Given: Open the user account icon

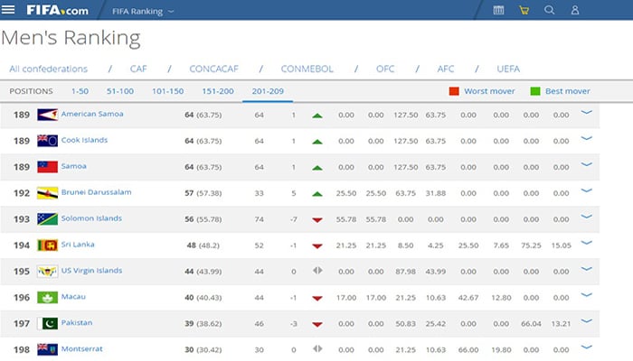Looking at the screenshot, I should click(575, 10).
